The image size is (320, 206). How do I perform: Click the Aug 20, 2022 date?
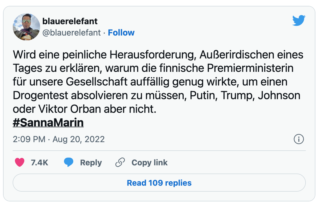(x=78, y=139)
